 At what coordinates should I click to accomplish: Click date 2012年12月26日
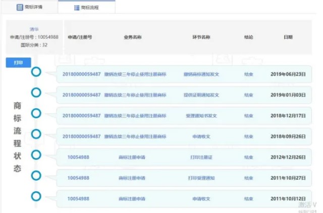(x=288, y=157)
